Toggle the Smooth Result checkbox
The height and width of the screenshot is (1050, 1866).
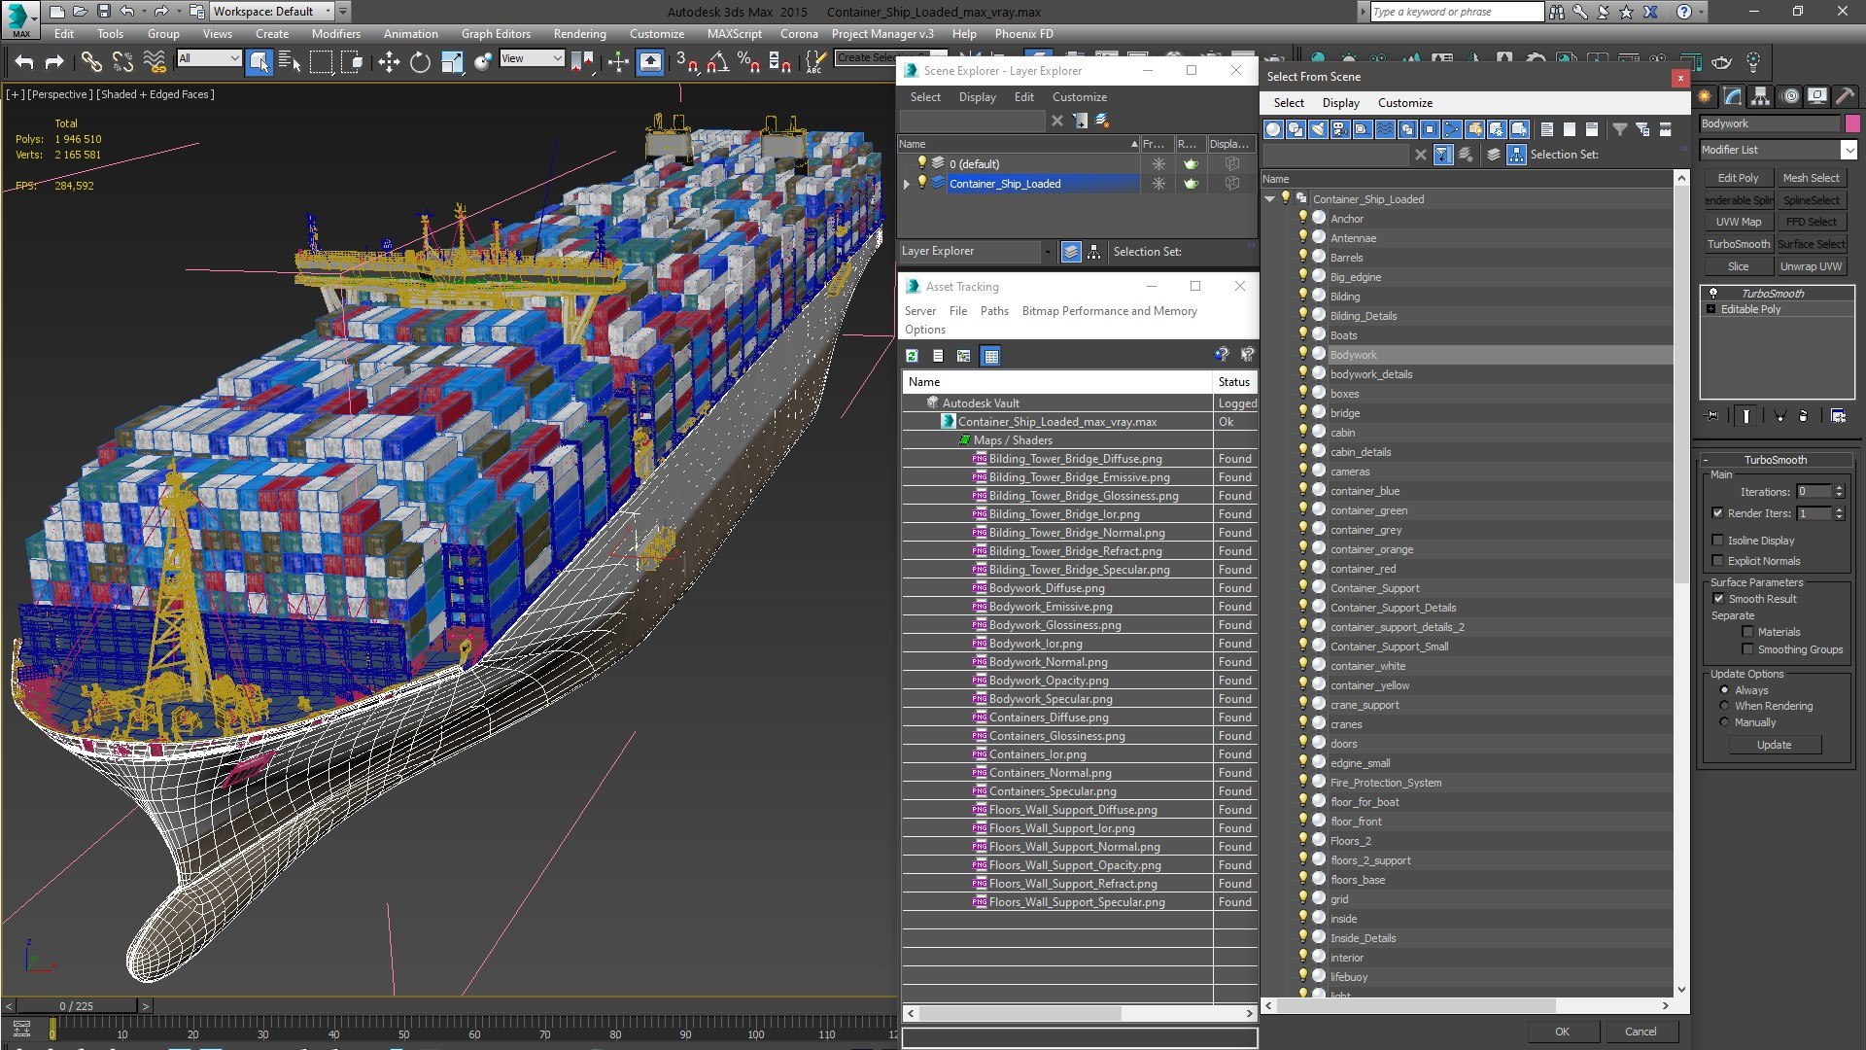click(1717, 599)
